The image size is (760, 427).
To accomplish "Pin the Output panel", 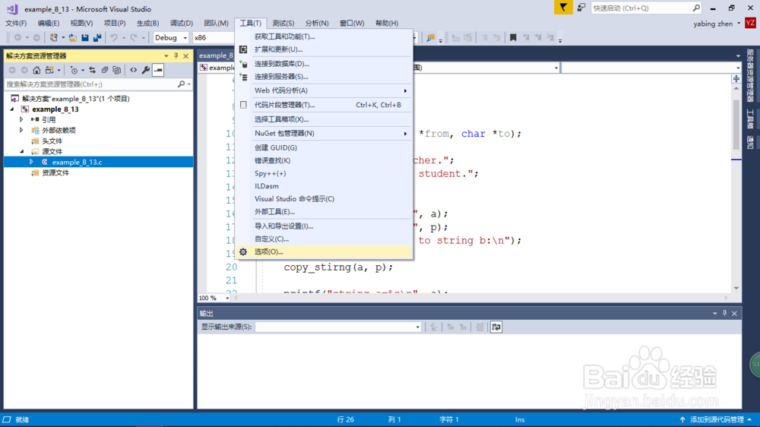I will (x=724, y=314).
